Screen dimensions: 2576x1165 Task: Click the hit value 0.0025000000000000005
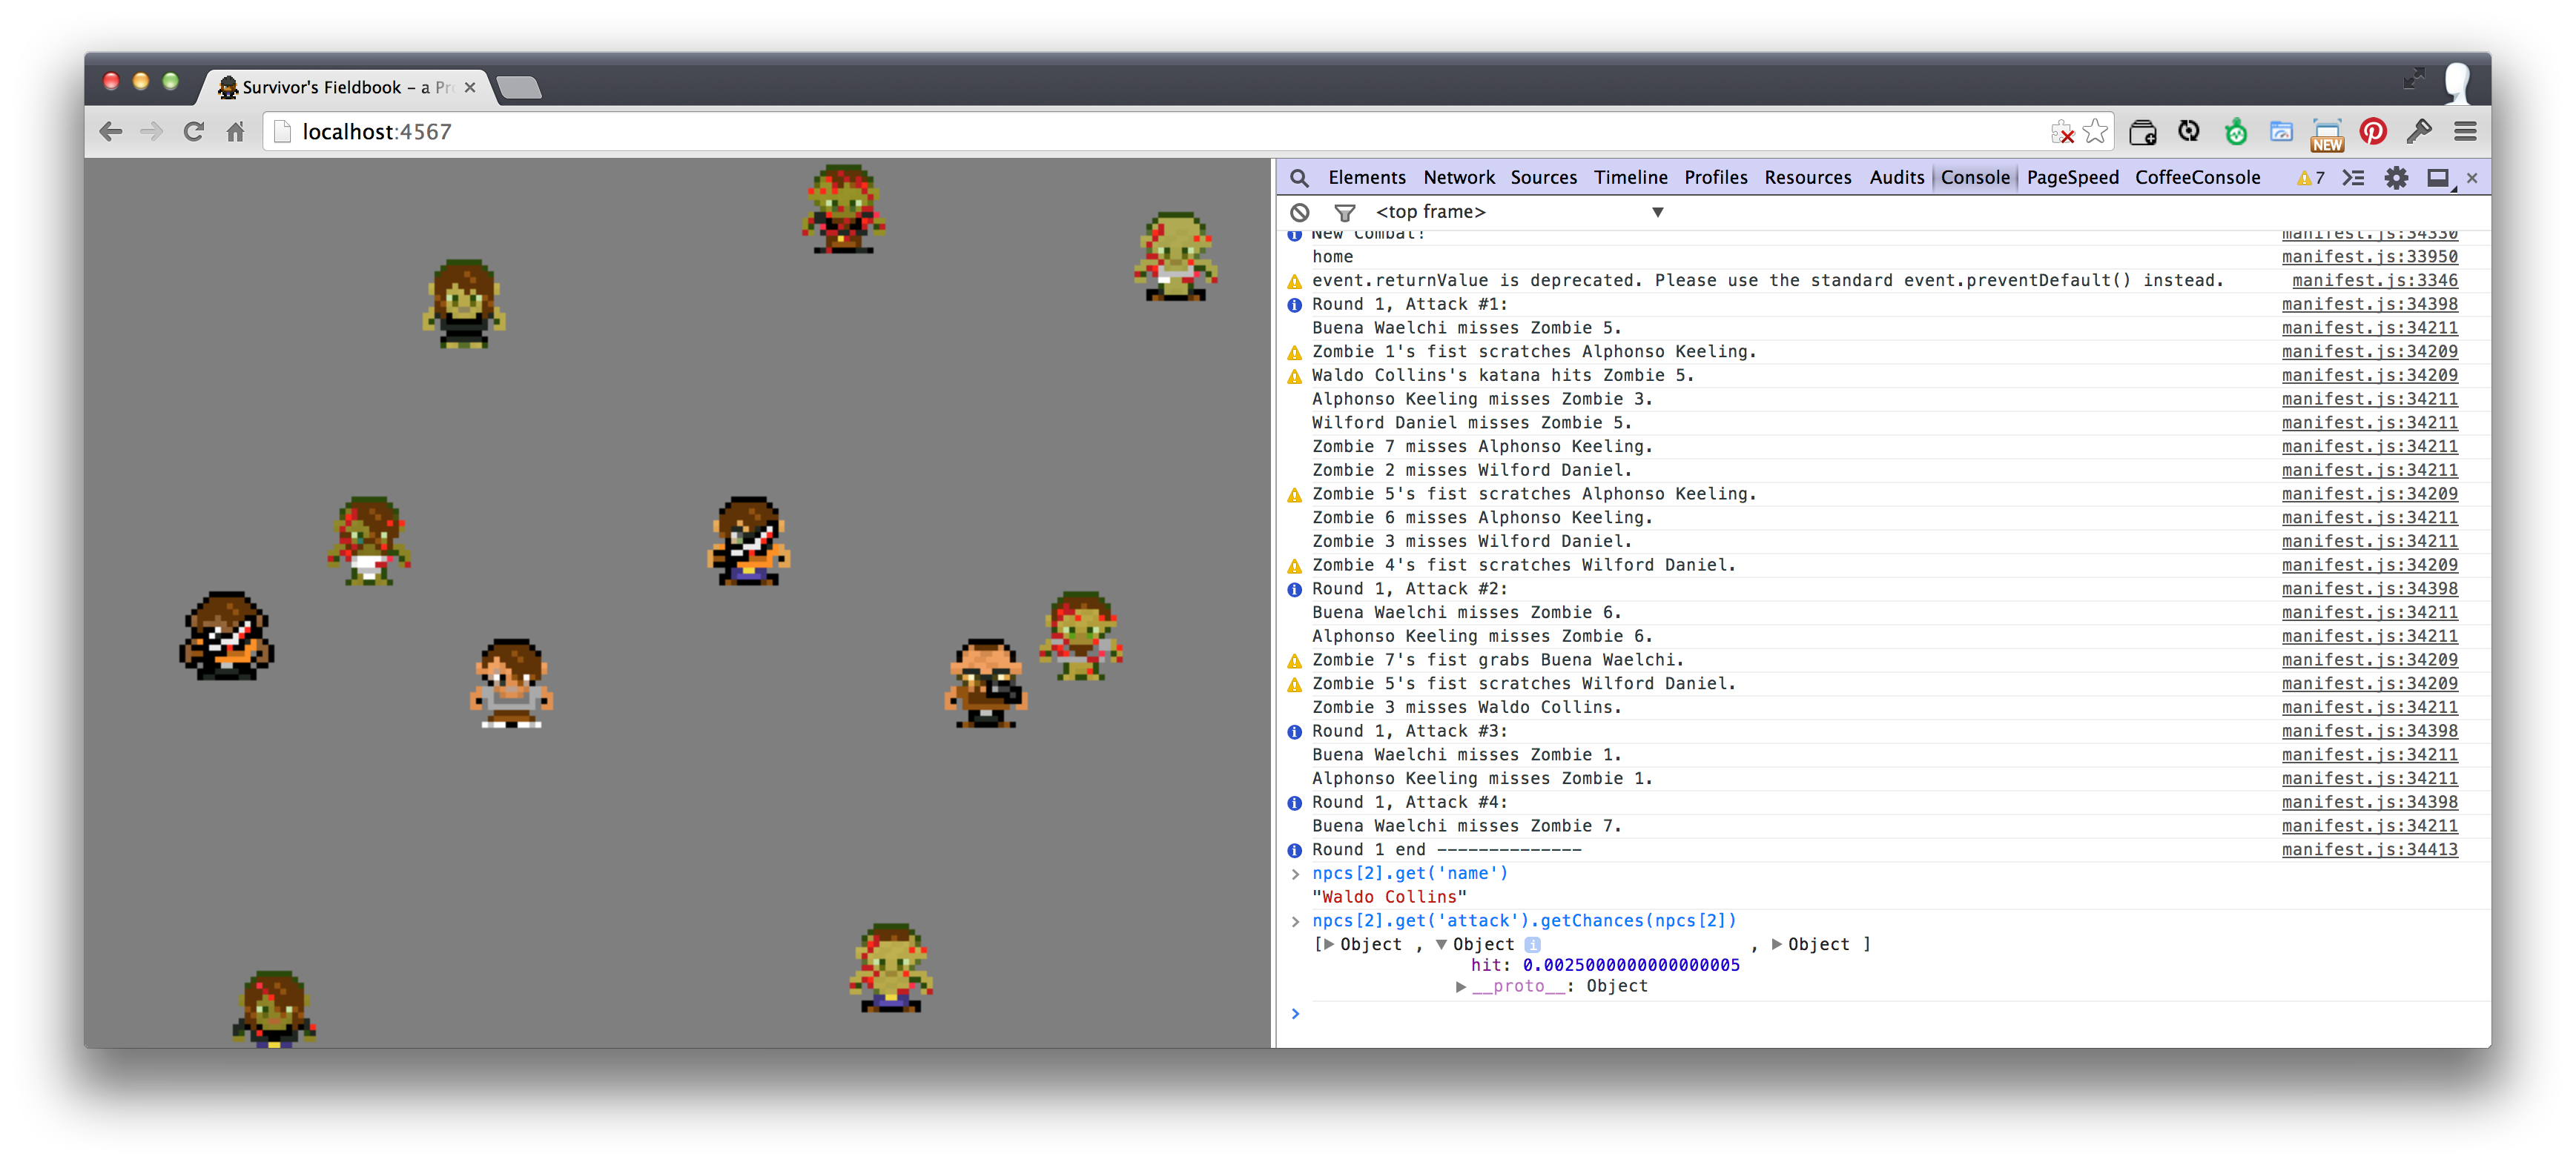(x=1631, y=965)
